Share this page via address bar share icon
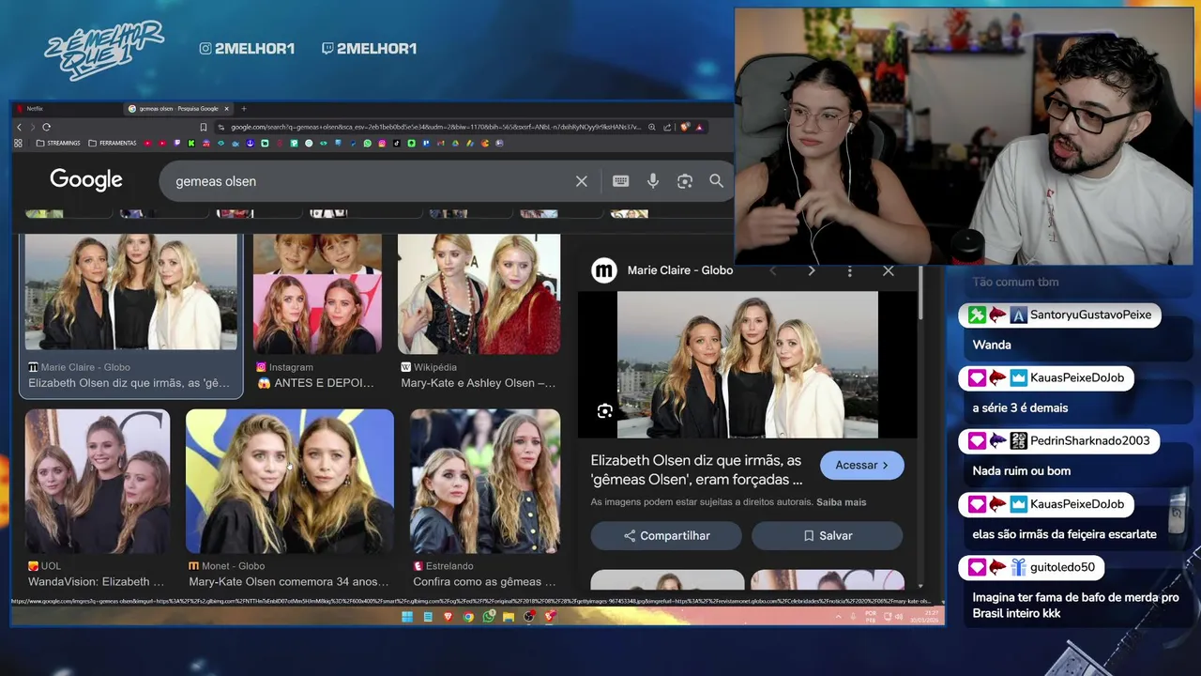Viewport: 1201px width, 676px height. click(667, 127)
